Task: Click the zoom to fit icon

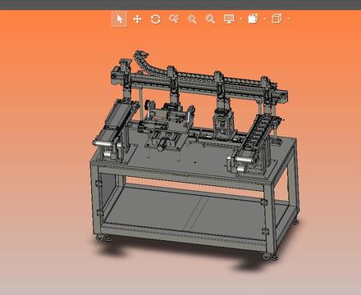Action: (x=210, y=19)
